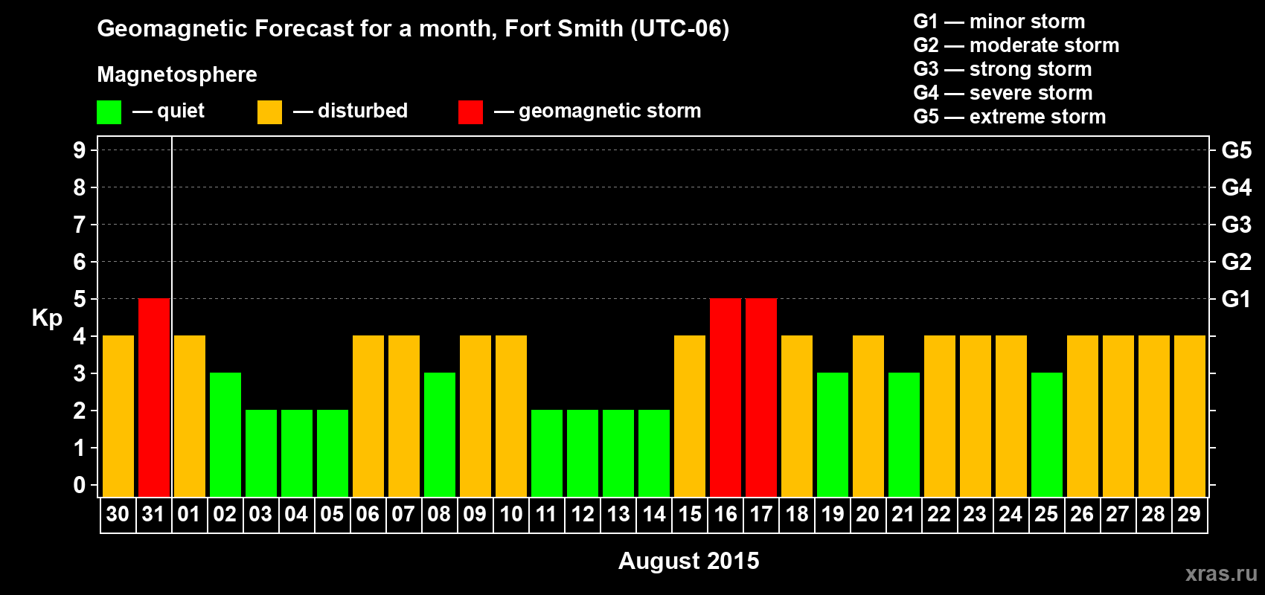
Task: Click date label 14 on the axis
Action: coord(653,515)
